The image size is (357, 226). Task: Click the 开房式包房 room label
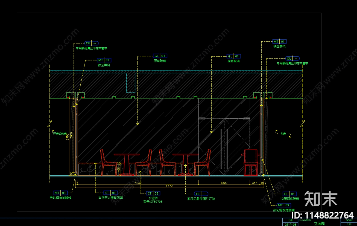[x=60, y=134]
